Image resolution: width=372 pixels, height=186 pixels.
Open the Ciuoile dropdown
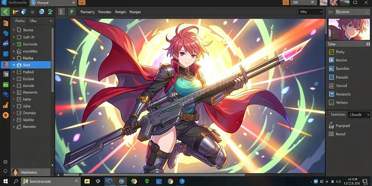click(359, 114)
